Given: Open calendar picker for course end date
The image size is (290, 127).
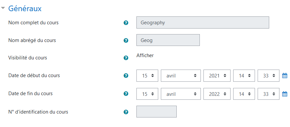Looking at the screenshot, I should [285, 94].
